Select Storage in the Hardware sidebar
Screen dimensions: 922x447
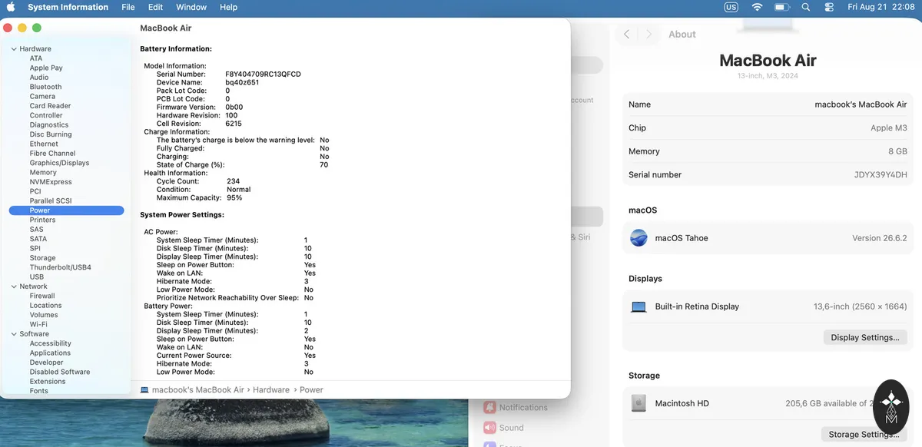coord(42,258)
